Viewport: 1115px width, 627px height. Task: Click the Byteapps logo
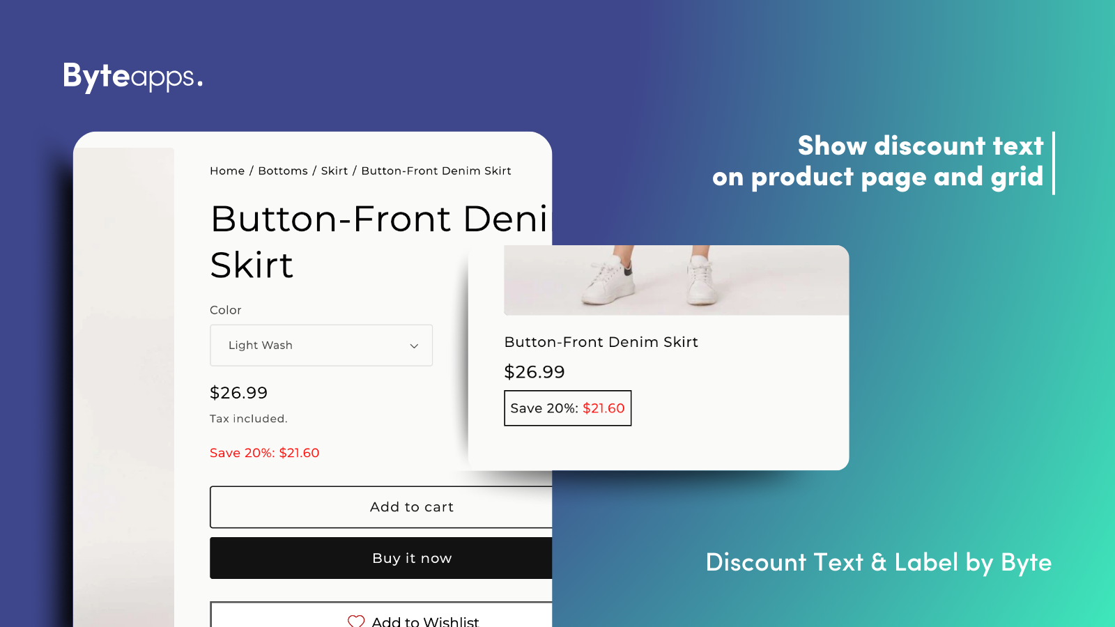coord(132,77)
